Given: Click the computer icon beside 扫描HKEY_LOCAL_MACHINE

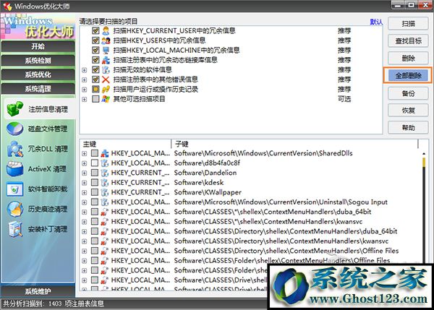Looking at the screenshot, I should click(106, 51).
